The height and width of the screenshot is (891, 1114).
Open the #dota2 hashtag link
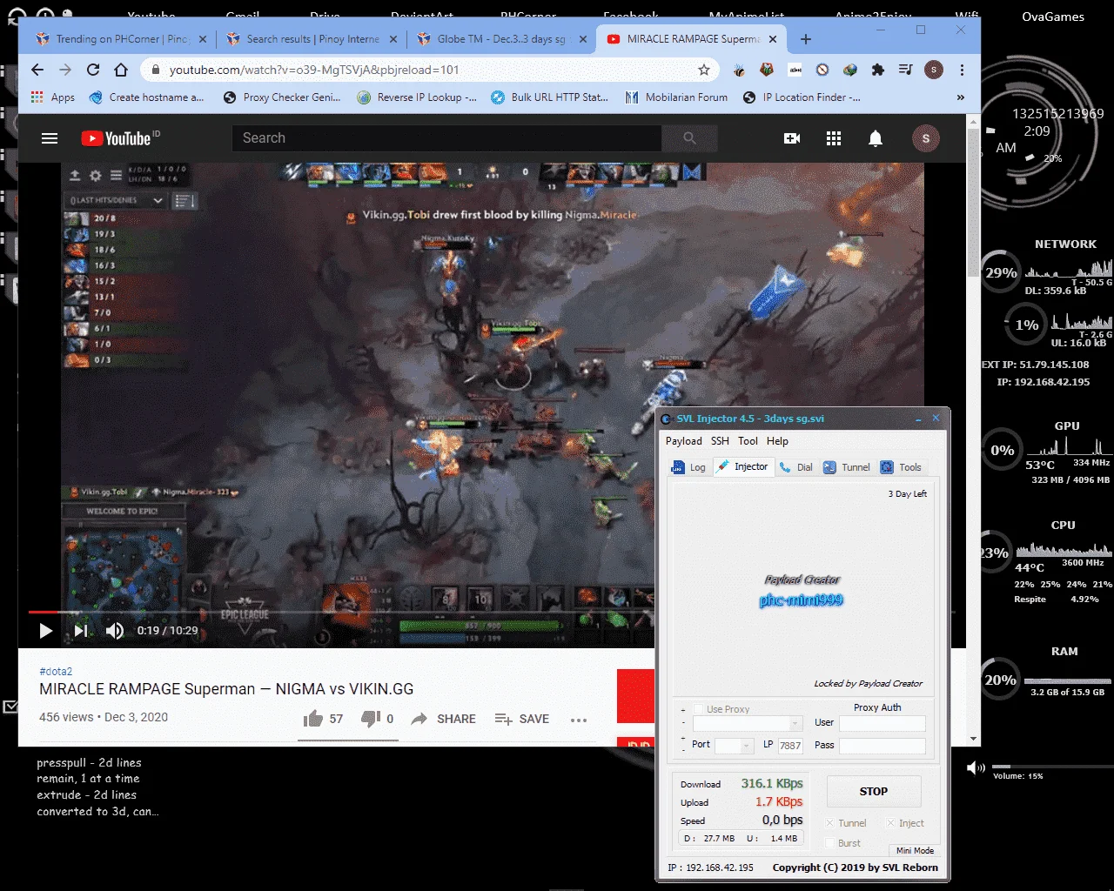56,672
